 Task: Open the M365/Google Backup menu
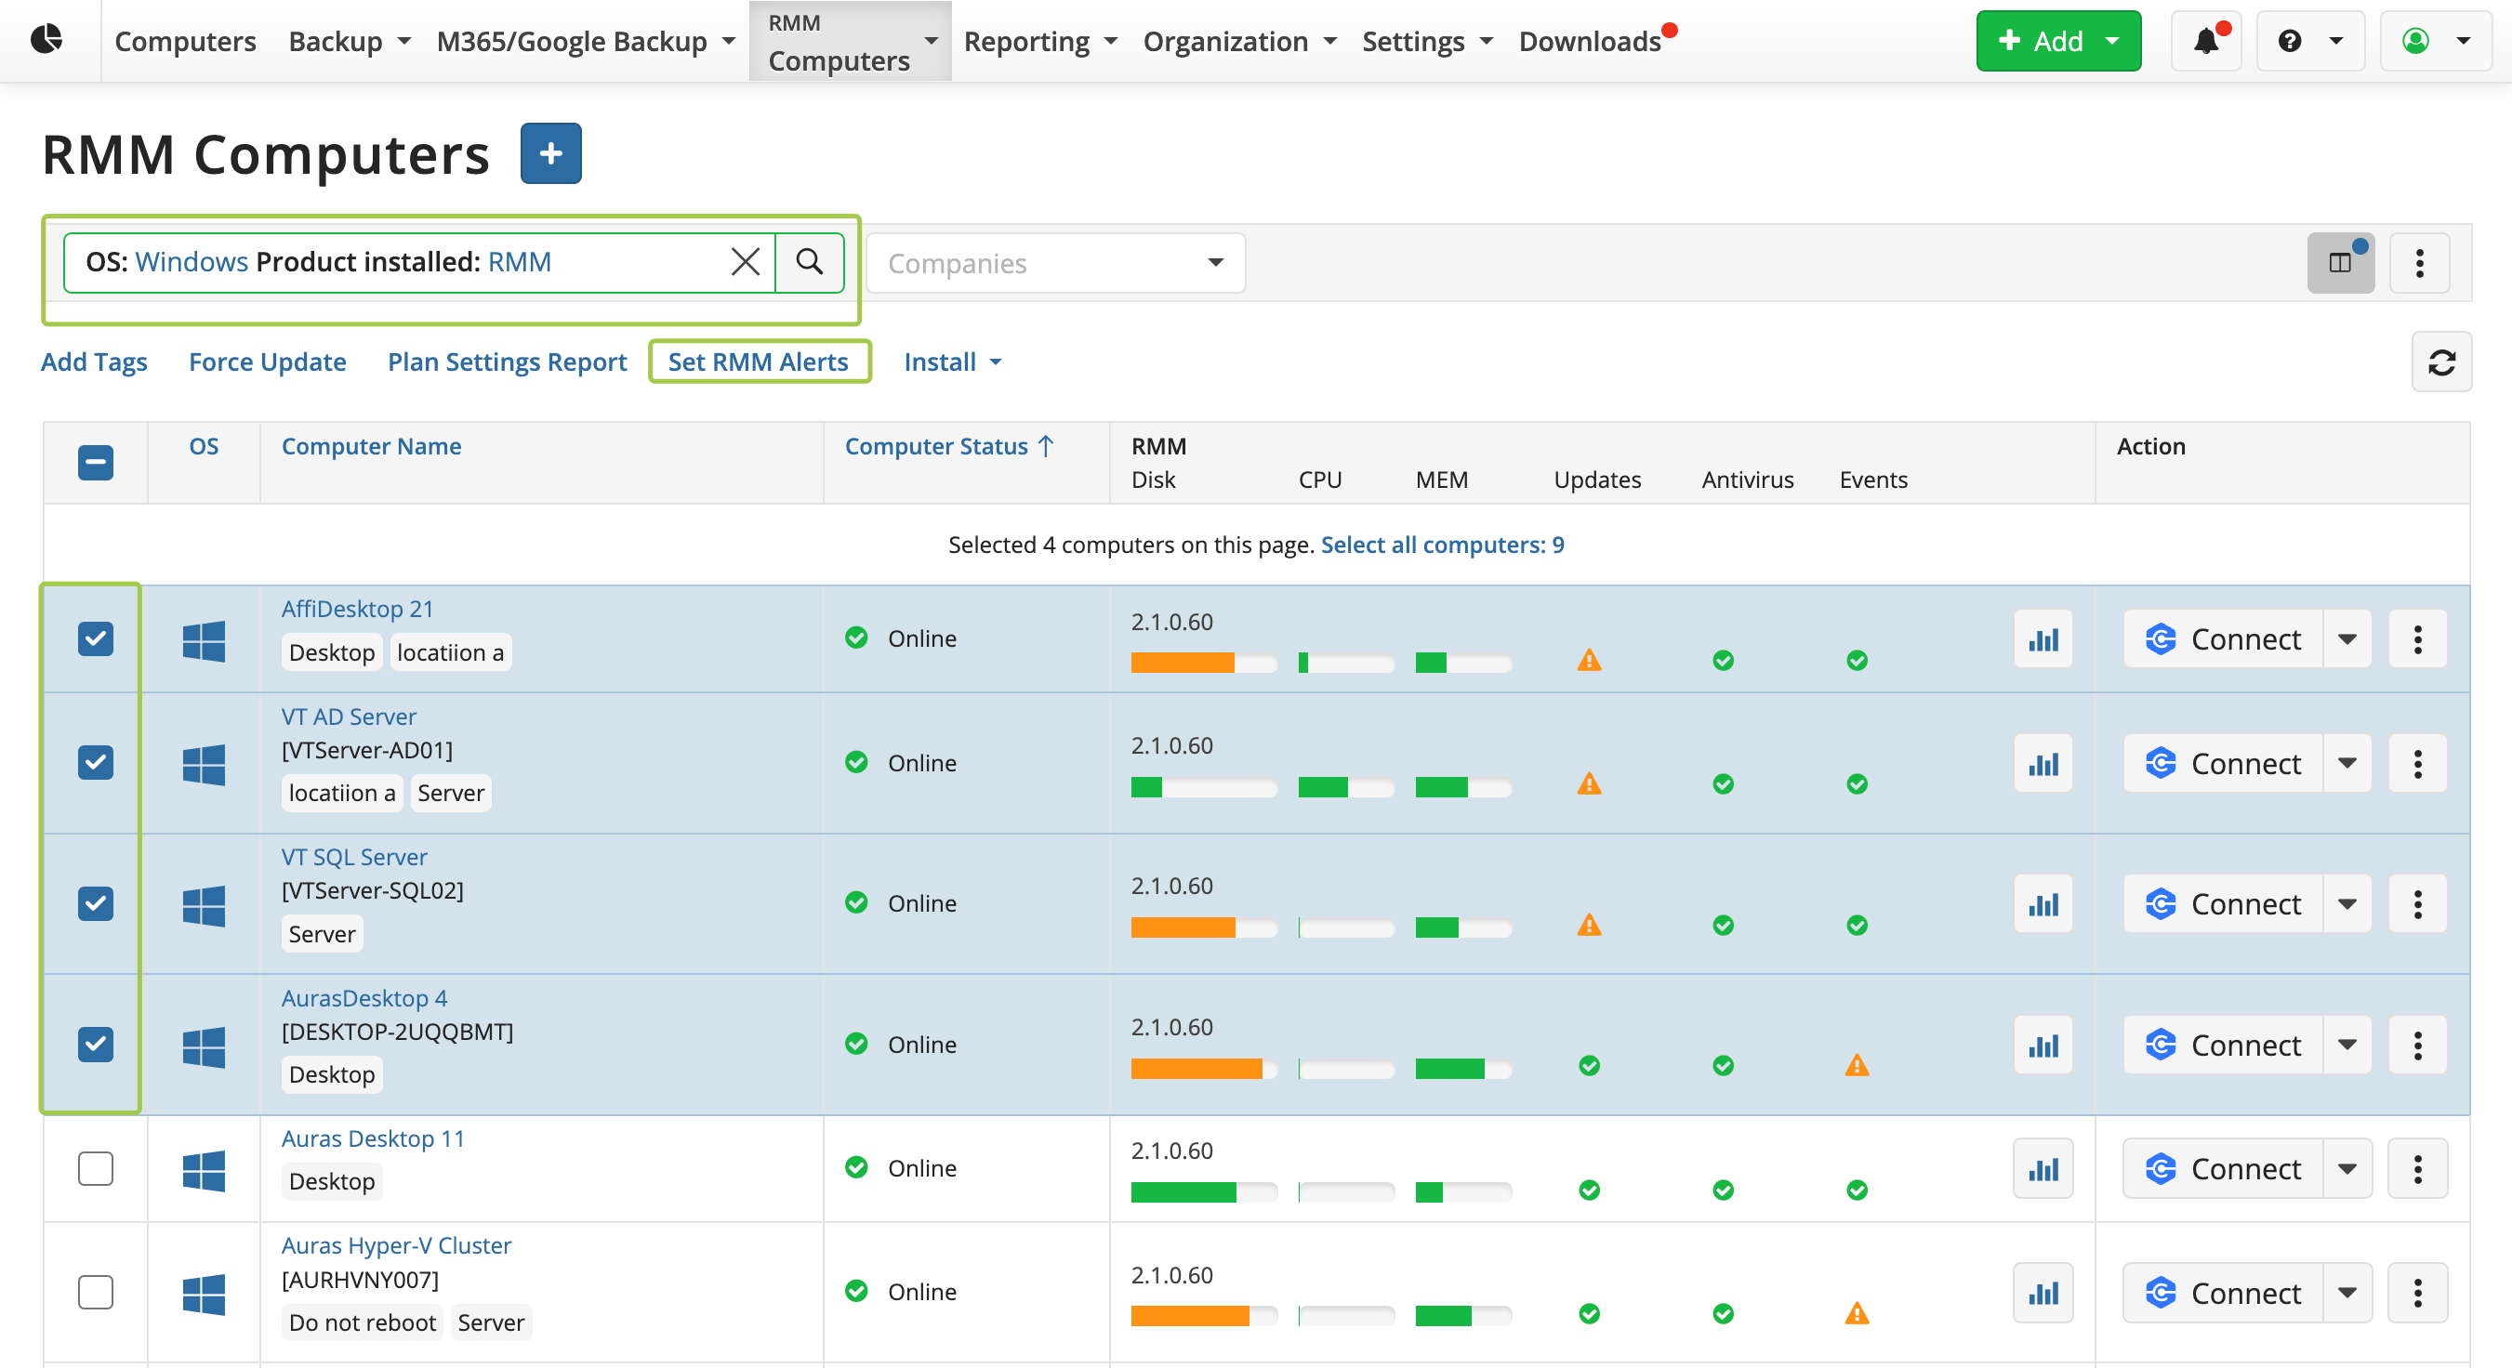(585, 41)
